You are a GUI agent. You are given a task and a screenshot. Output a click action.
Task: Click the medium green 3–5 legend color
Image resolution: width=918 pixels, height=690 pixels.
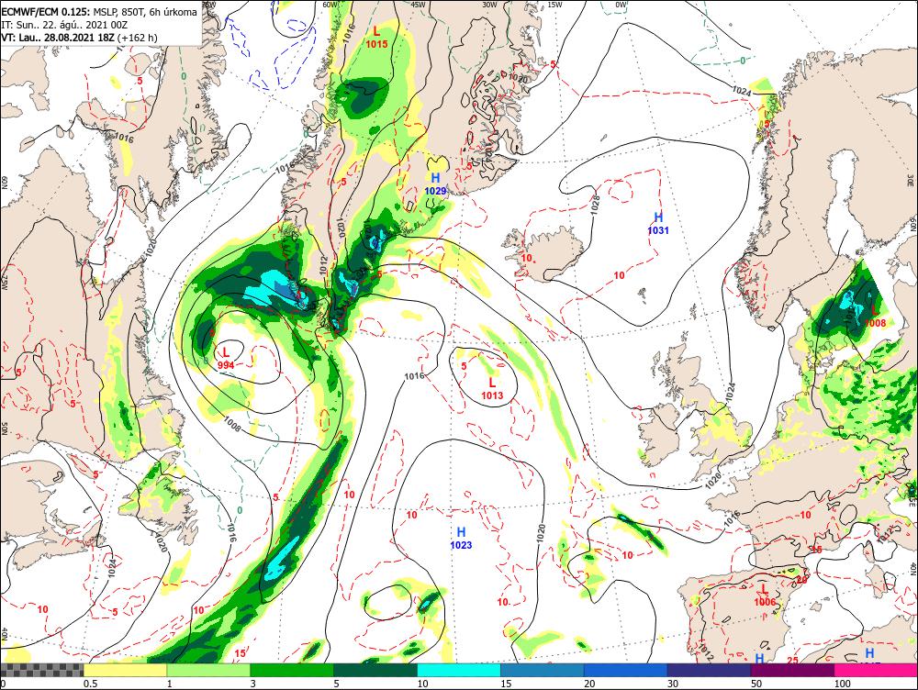[x=292, y=670]
